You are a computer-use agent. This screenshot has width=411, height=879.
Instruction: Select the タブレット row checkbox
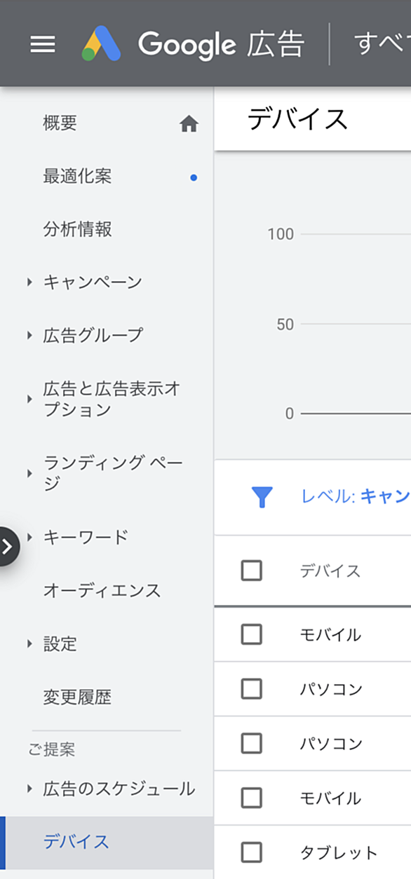tap(251, 852)
